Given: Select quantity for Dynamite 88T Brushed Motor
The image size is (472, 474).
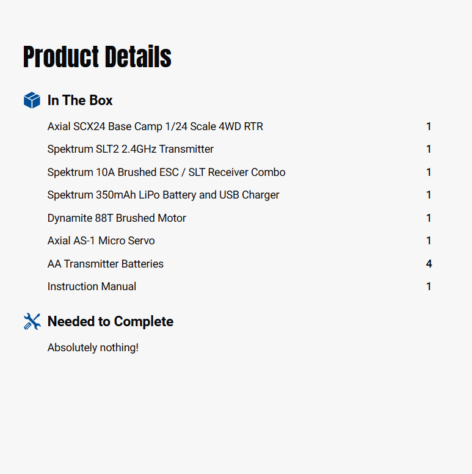Looking at the screenshot, I should coord(429,218).
